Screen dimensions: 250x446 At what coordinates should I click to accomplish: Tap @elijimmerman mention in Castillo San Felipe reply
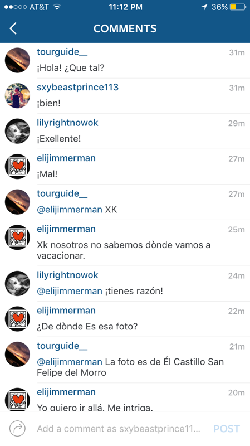tap(69, 362)
